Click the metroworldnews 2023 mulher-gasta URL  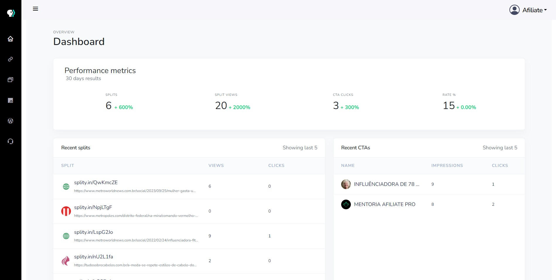pyautogui.click(x=135, y=191)
